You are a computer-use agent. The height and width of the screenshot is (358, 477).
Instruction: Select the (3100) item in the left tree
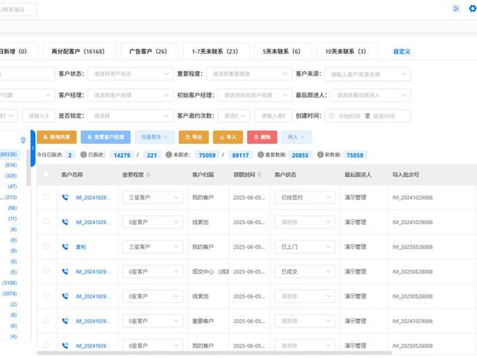pyautogui.click(x=10, y=283)
